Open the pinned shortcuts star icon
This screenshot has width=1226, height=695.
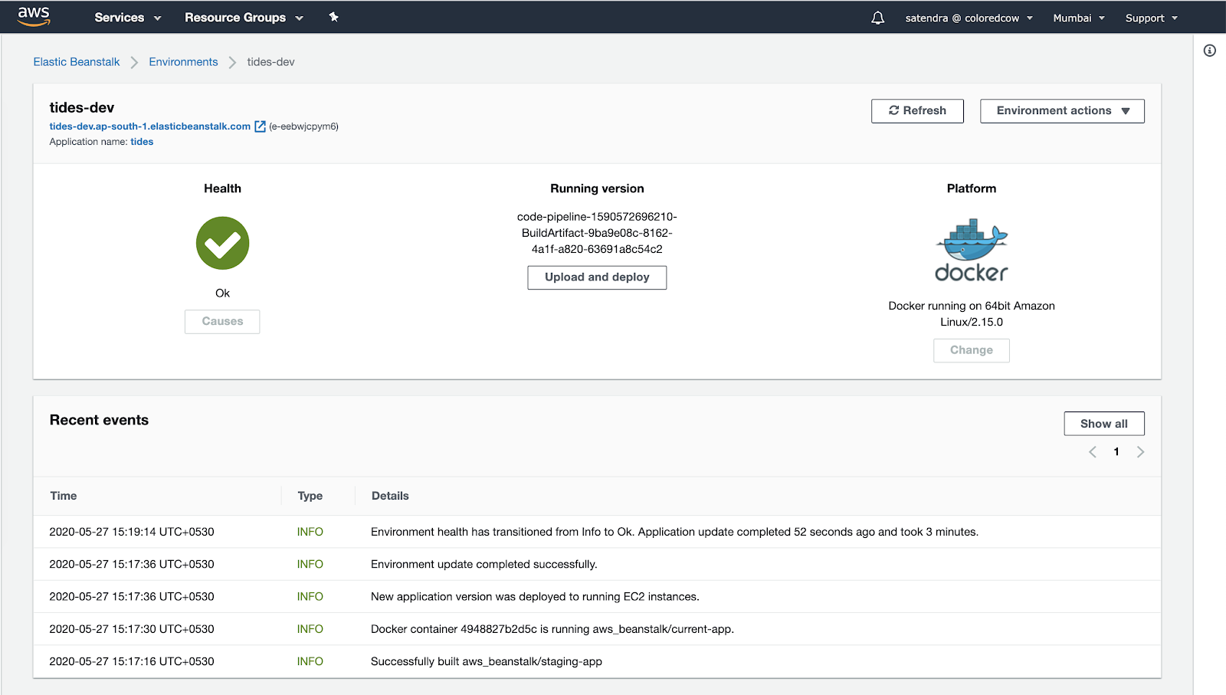point(333,17)
